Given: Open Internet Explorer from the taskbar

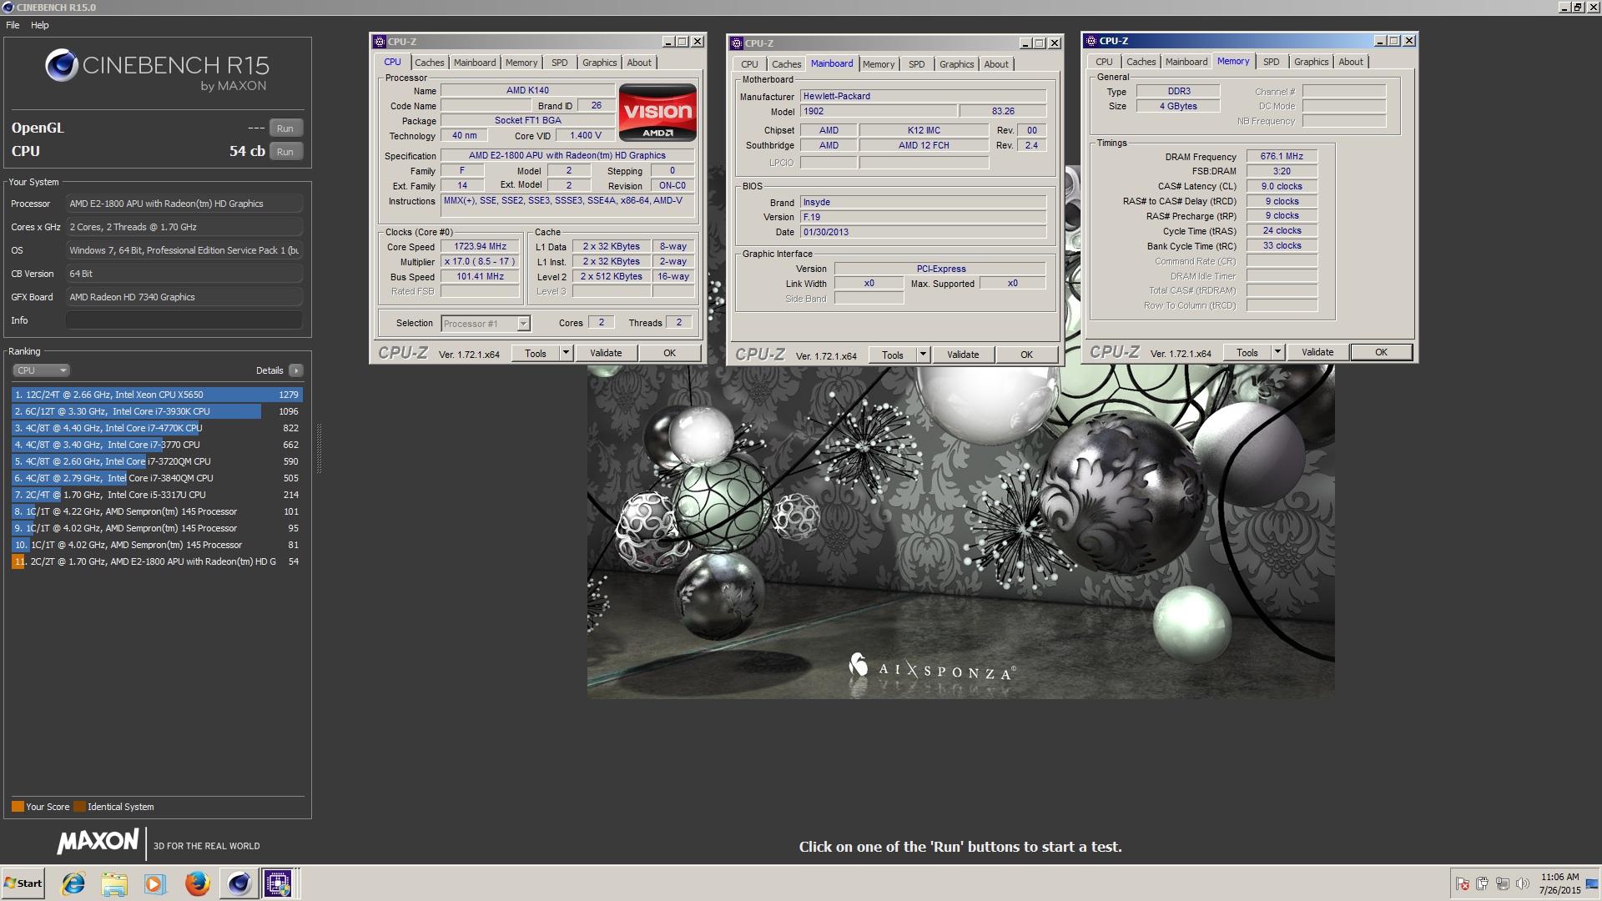Looking at the screenshot, I should tap(73, 883).
